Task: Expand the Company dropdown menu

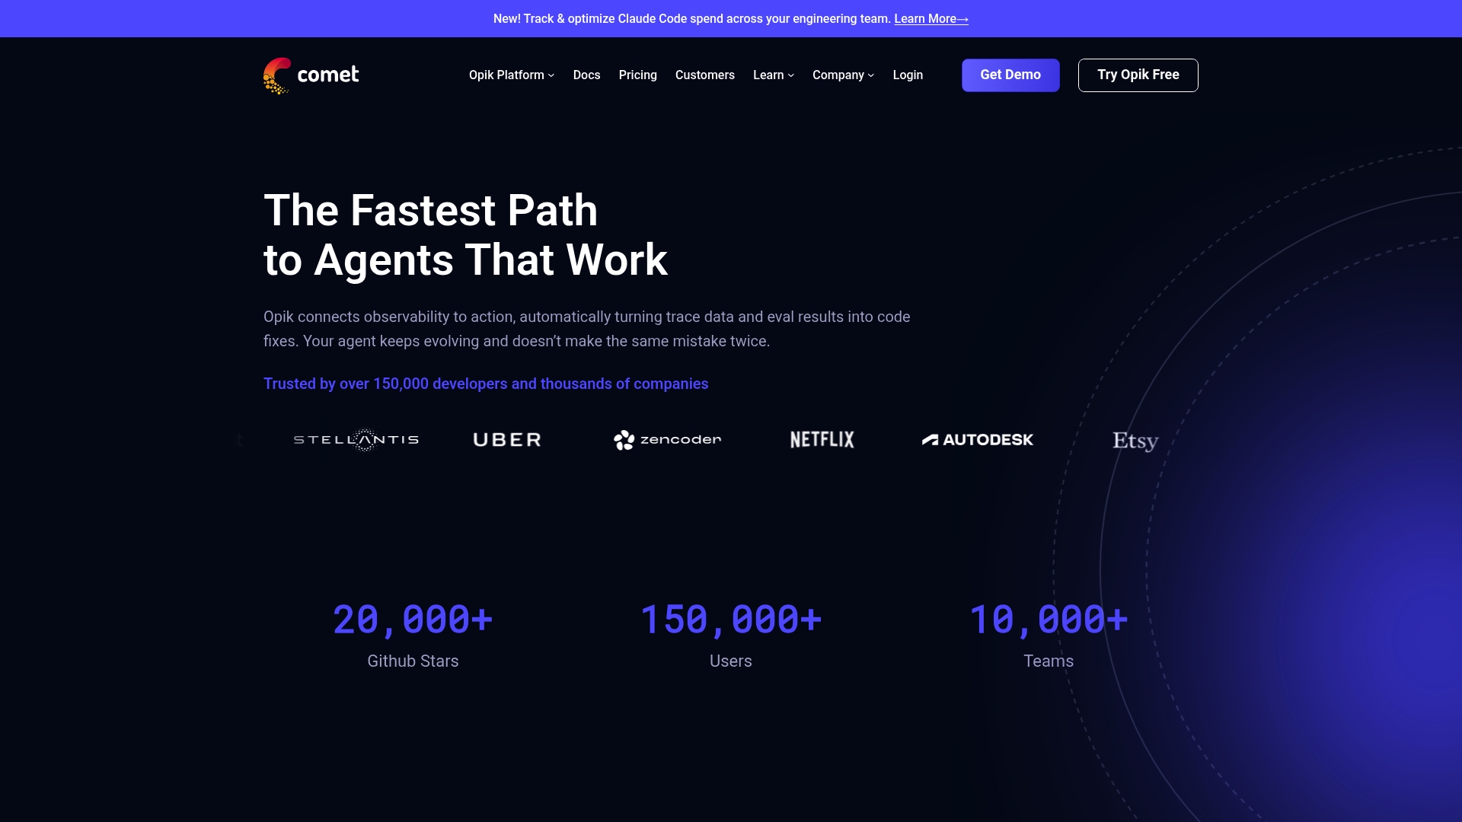Action: click(x=843, y=75)
